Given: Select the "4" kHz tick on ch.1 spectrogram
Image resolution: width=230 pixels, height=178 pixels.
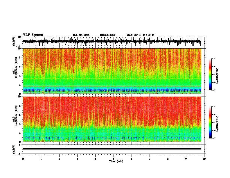Looking at the screenshot, I should [20, 76].
